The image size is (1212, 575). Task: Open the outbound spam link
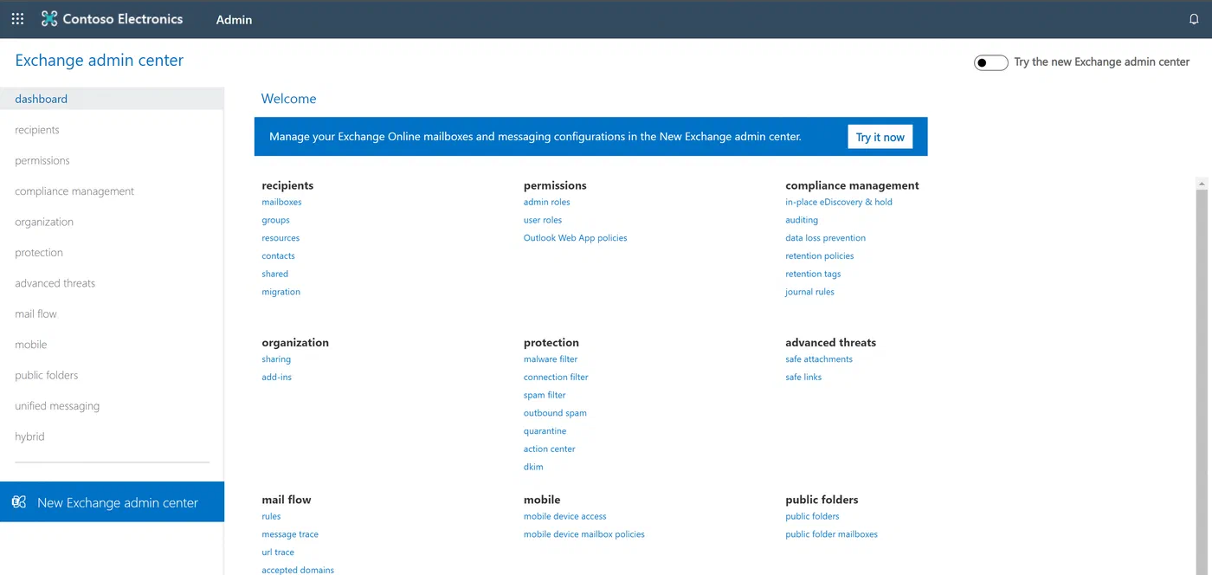click(554, 413)
